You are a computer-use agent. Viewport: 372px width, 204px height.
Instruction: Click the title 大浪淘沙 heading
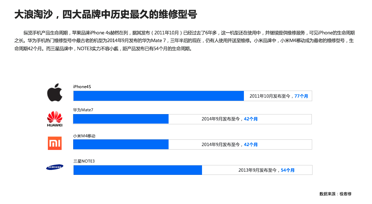click(x=106, y=14)
